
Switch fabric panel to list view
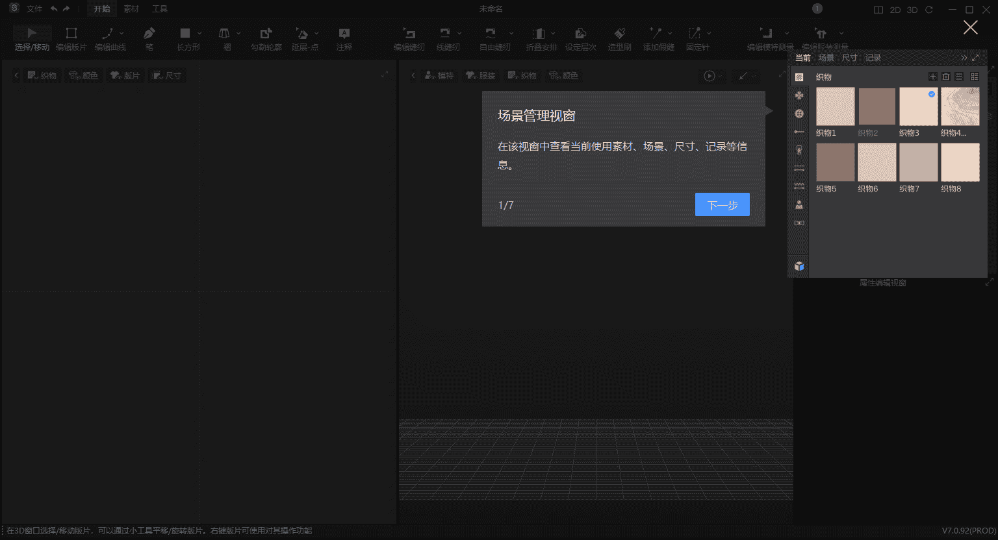959,77
